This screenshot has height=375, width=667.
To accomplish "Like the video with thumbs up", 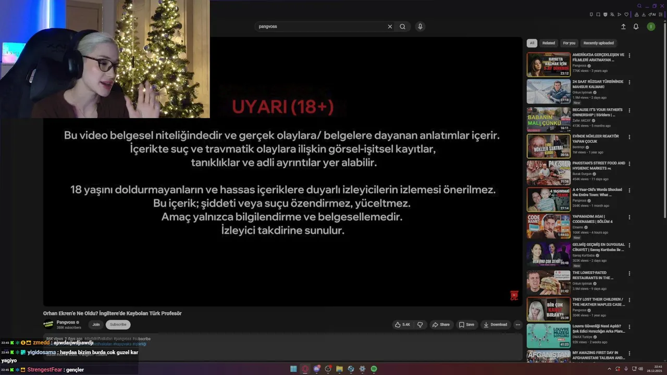I will [x=403, y=324].
